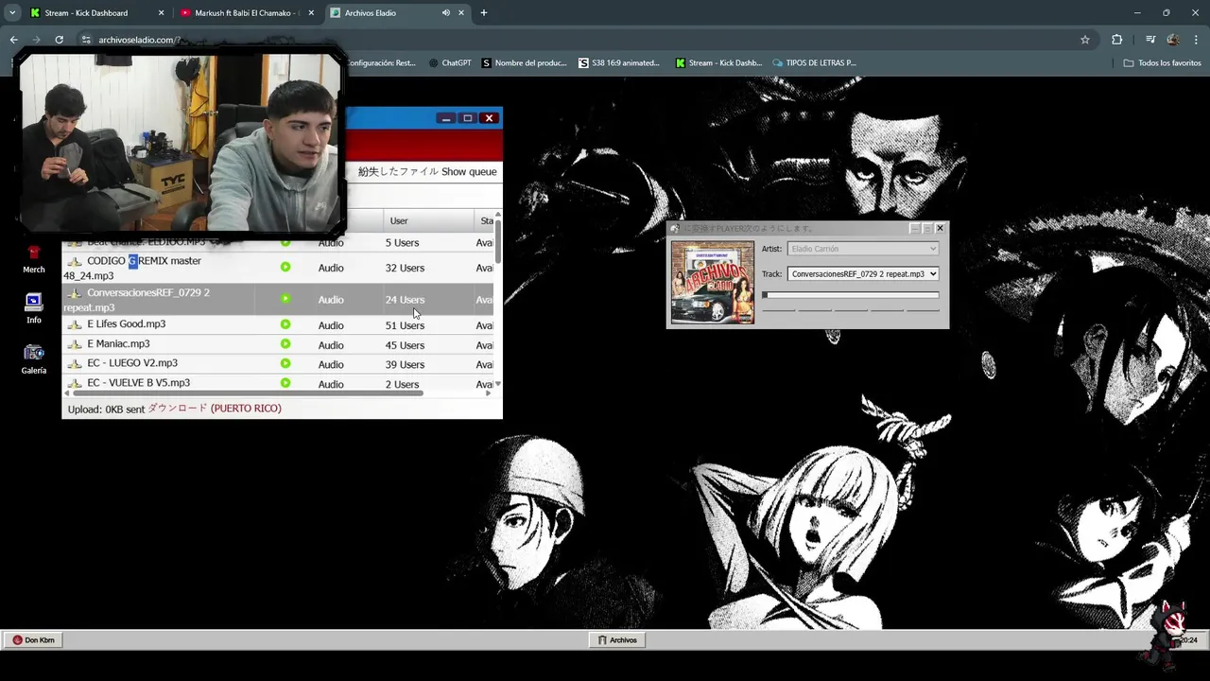Click the PUERTO RICO status text
The width and height of the screenshot is (1210, 681).
point(246,409)
